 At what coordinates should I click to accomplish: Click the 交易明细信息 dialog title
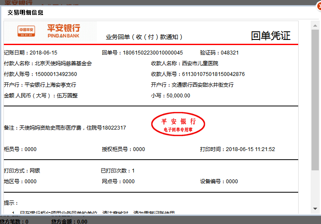click(x=25, y=13)
